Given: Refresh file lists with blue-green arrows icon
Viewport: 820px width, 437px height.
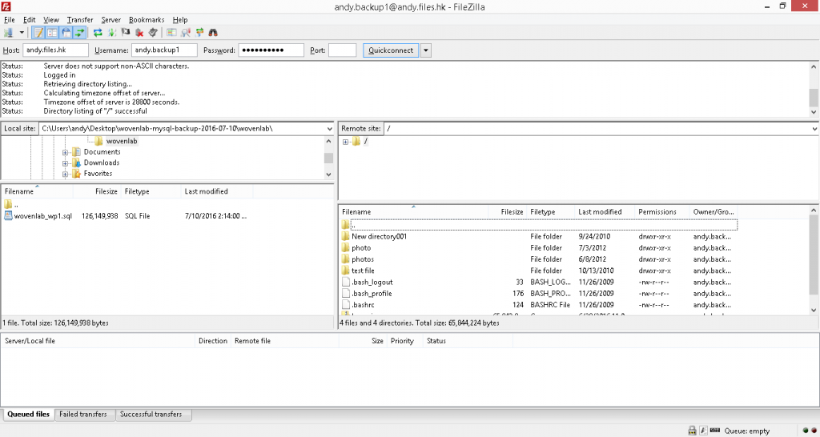Looking at the screenshot, I should tap(98, 32).
